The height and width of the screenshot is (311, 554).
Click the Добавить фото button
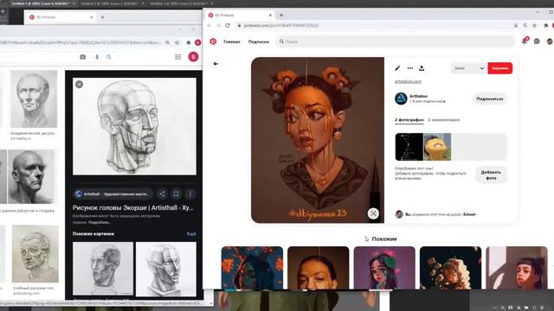point(491,175)
